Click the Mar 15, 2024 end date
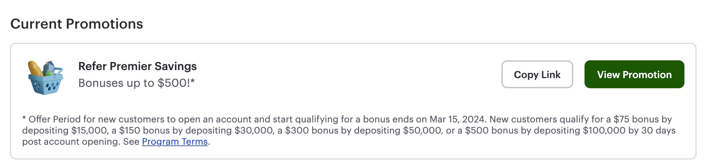This screenshot has height=166, width=709. click(x=458, y=119)
